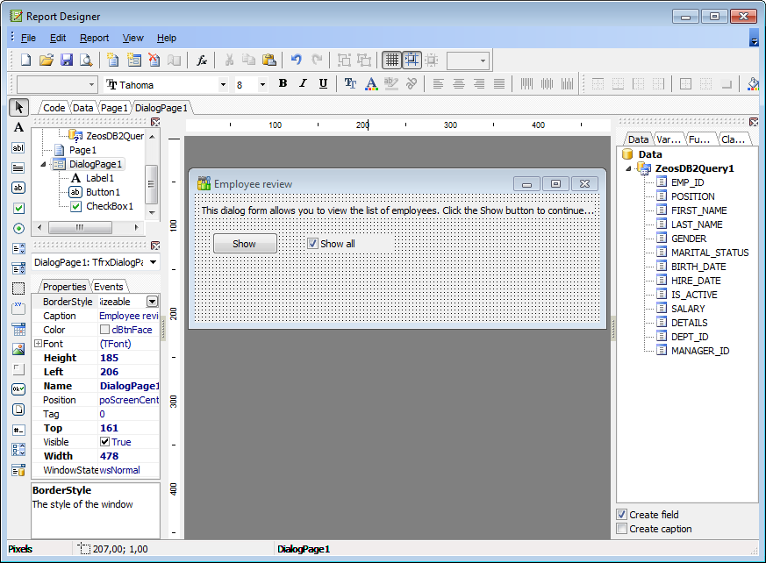Center text horizontally icon
This screenshot has width=766, height=563.
tap(458, 83)
